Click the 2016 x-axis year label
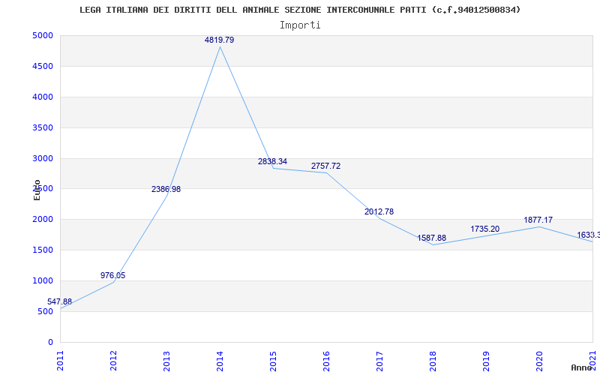The height and width of the screenshot is (375, 600). click(326, 361)
